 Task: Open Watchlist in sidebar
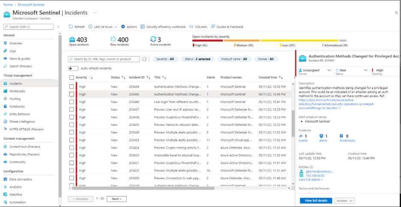[x=15, y=195]
